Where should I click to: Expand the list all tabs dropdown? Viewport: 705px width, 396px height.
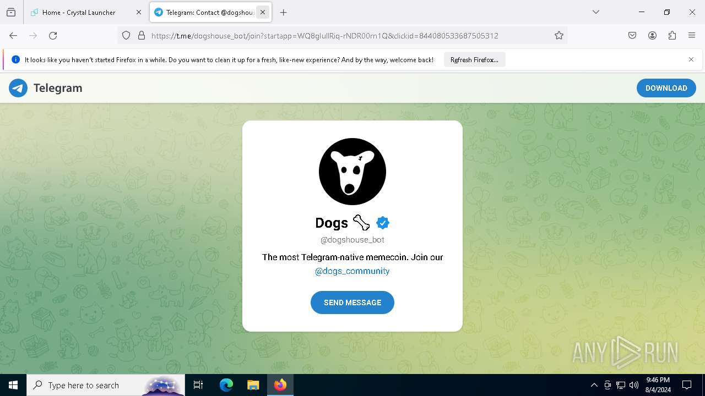[596, 12]
